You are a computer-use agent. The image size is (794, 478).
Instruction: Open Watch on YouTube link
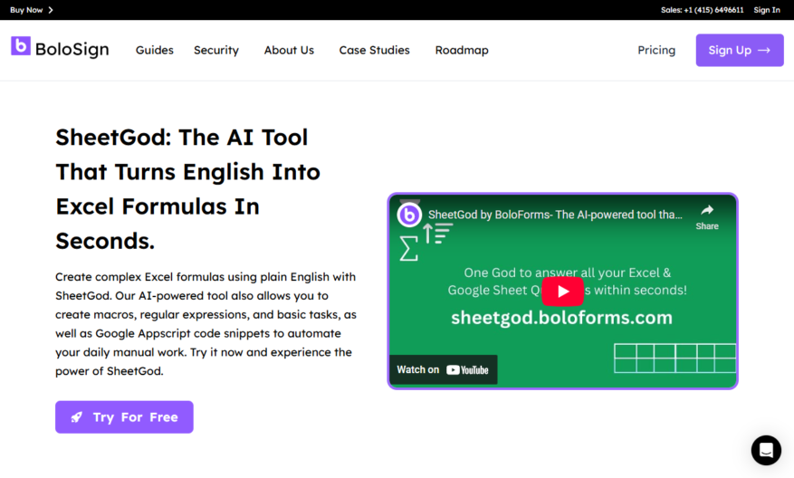pos(443,369)
